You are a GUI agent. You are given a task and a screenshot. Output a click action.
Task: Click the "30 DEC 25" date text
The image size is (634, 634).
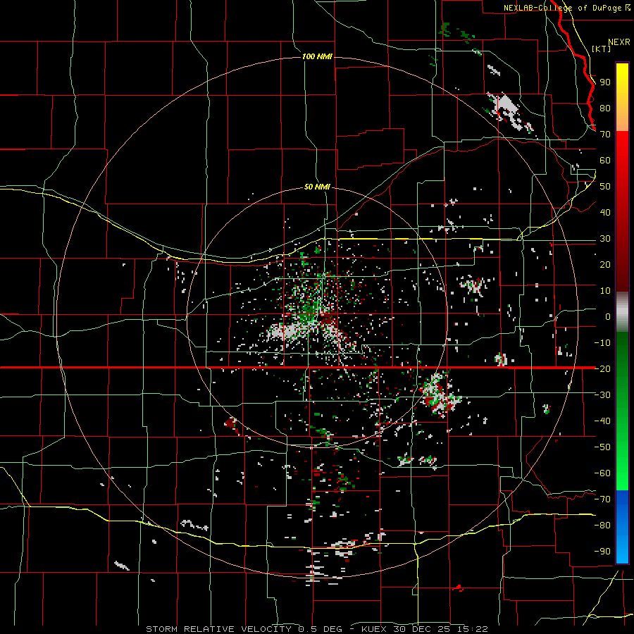(421, 629)
